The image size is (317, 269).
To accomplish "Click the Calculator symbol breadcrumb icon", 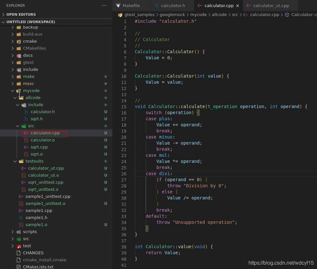I will [287, 15].
